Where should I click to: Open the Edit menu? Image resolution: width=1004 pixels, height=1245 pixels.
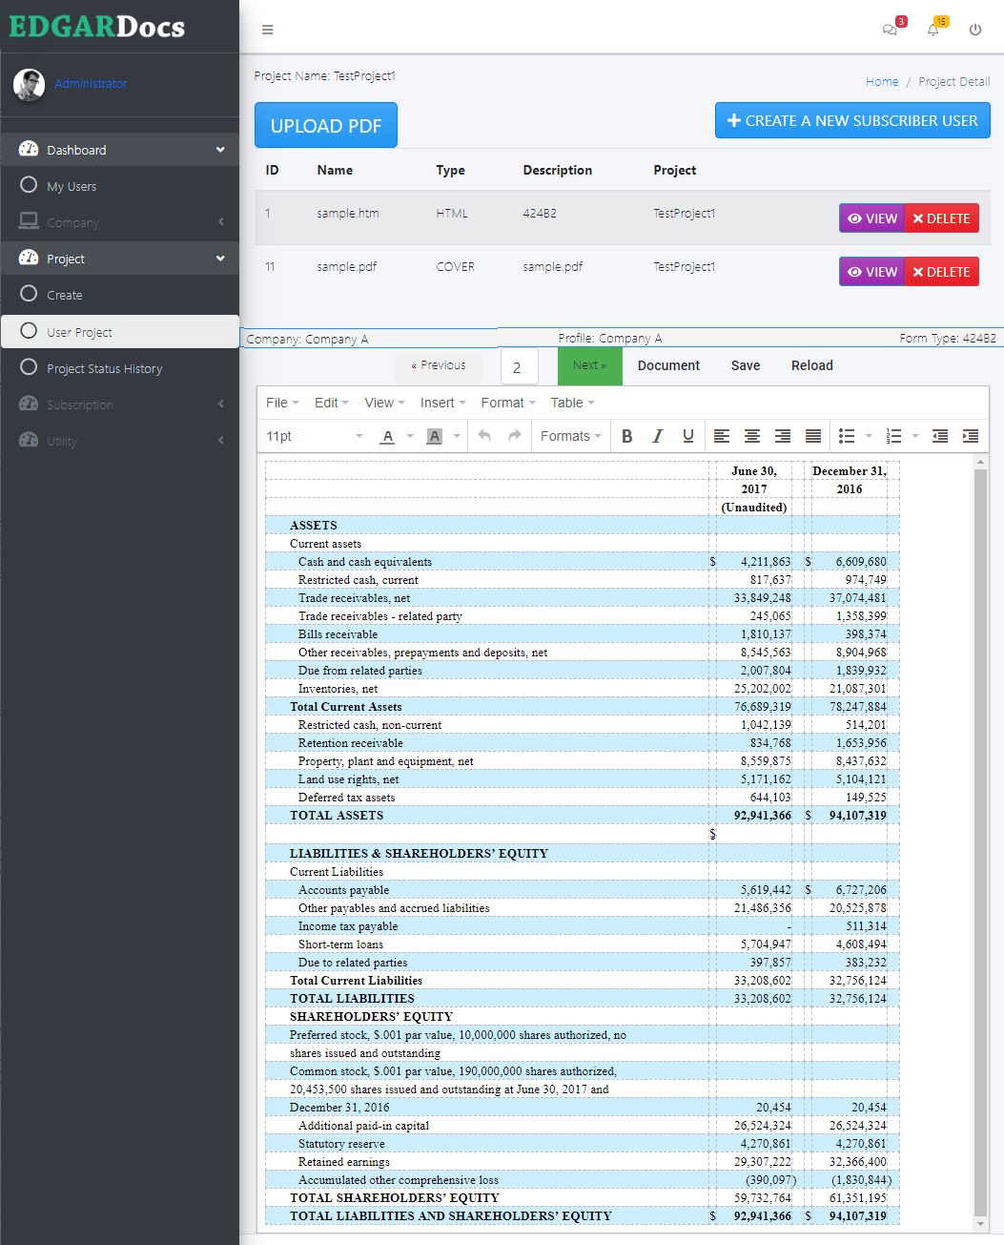332,403
